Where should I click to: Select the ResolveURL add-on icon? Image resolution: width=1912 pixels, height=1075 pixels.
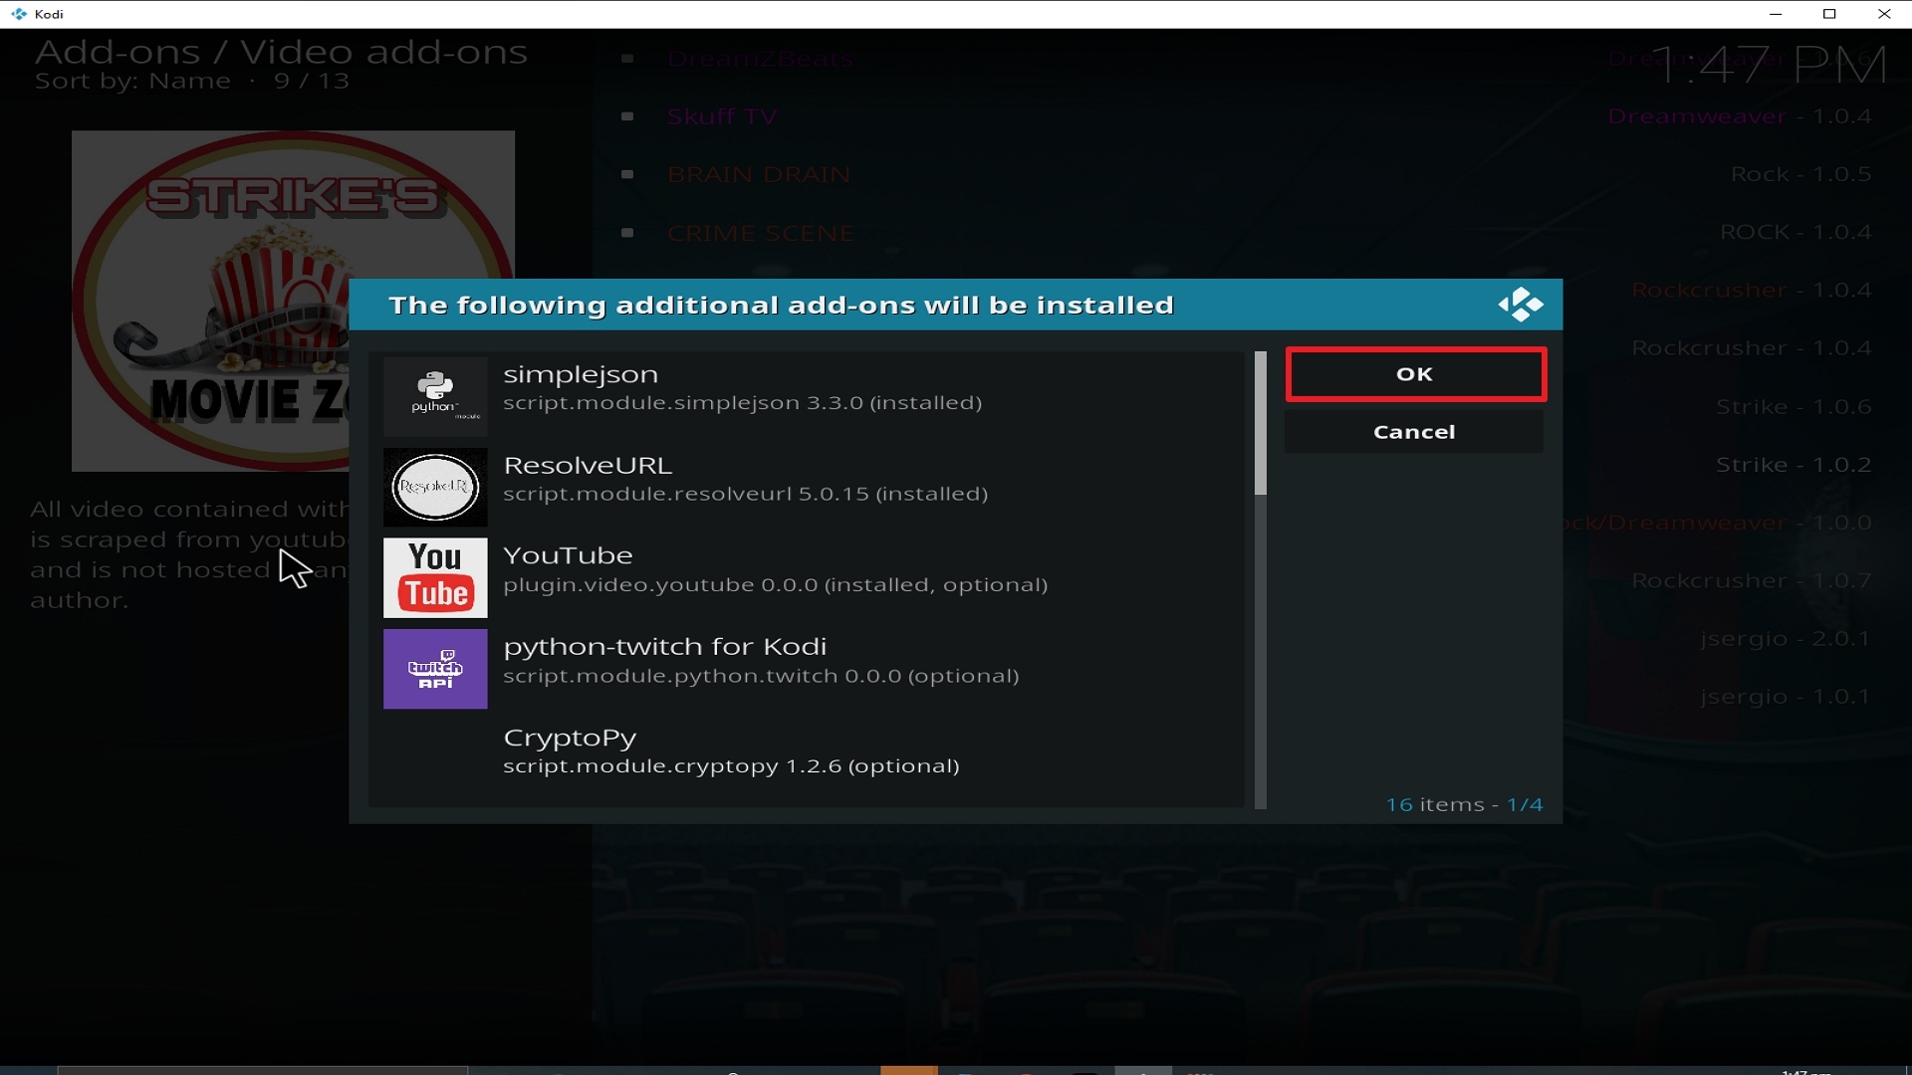point(435,487)
